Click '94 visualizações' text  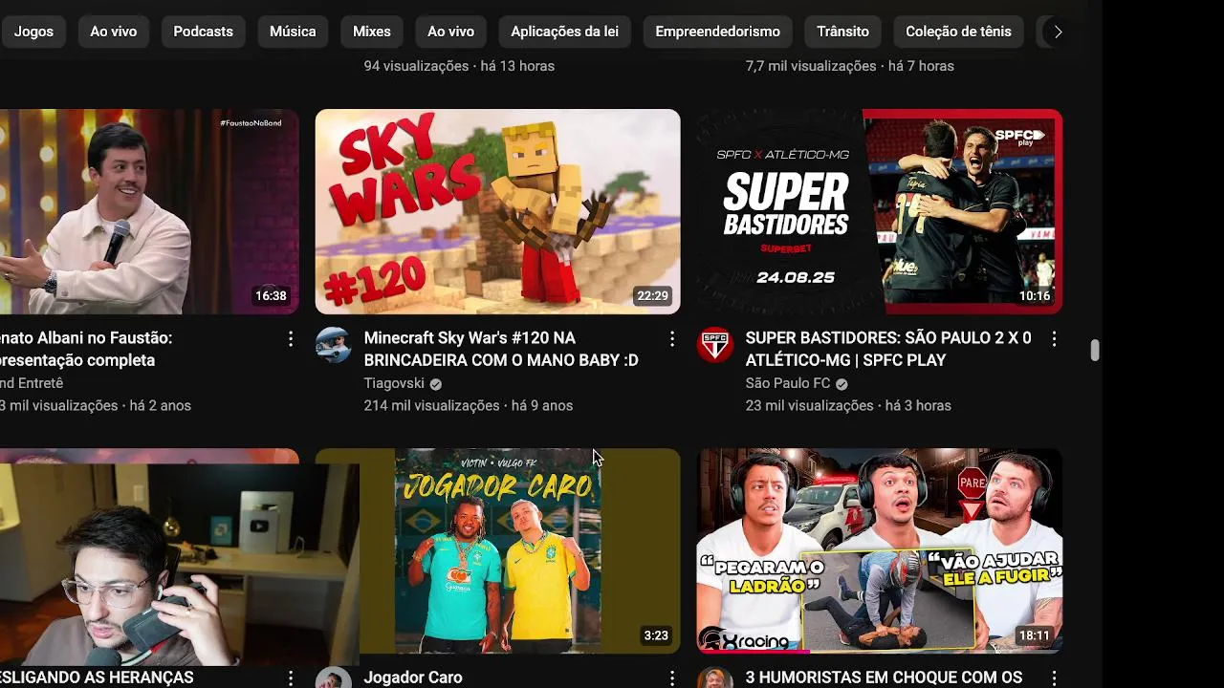(x=416, y=66)
